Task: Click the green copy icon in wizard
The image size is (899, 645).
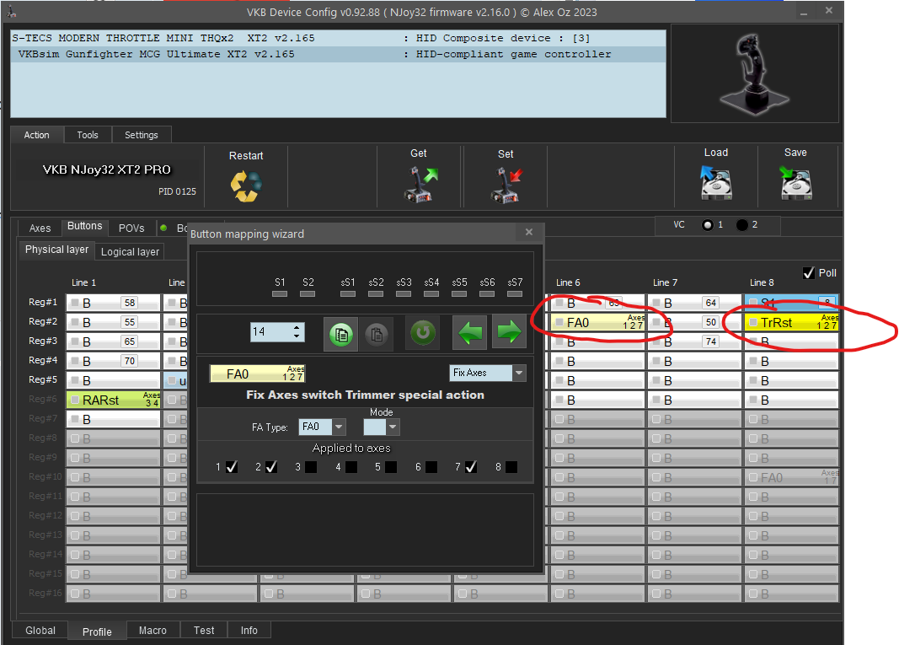Action: click(x=342, y=333)
